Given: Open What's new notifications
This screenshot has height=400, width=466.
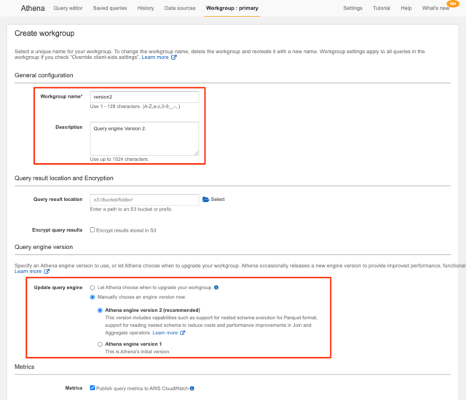Looking at the screenshot, I should 435,8.
